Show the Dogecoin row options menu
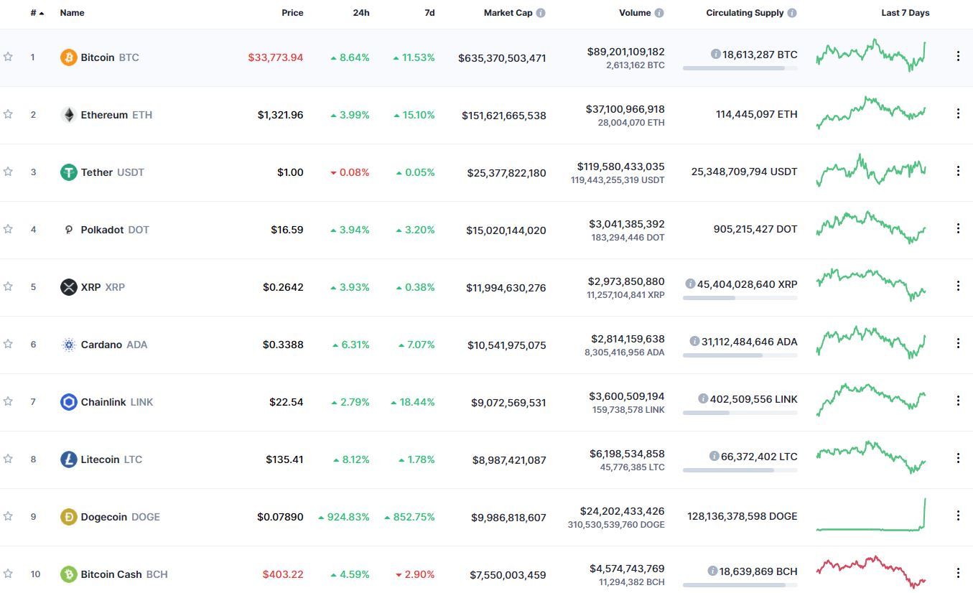The image size is (973, 593). pyautogui.click(x=958, y=515)
